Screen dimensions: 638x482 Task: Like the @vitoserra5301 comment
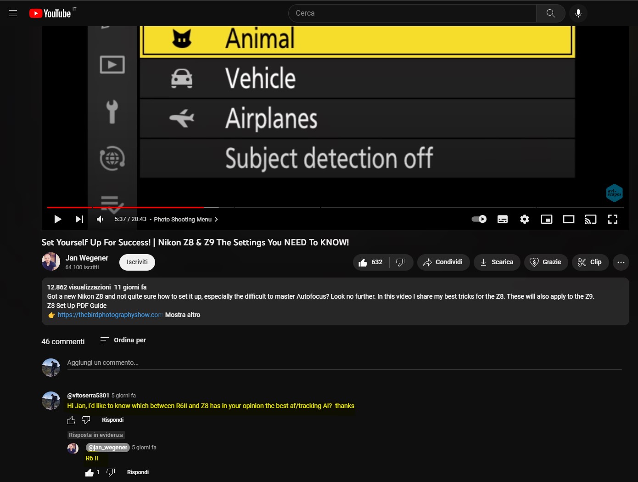(71, 420)
